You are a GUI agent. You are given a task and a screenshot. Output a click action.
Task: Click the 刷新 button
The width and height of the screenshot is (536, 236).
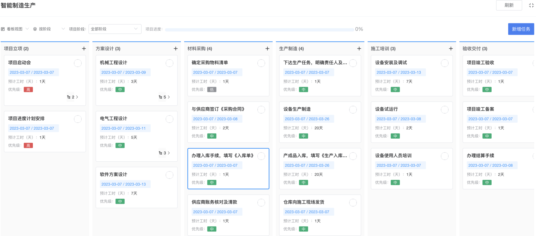509,5
